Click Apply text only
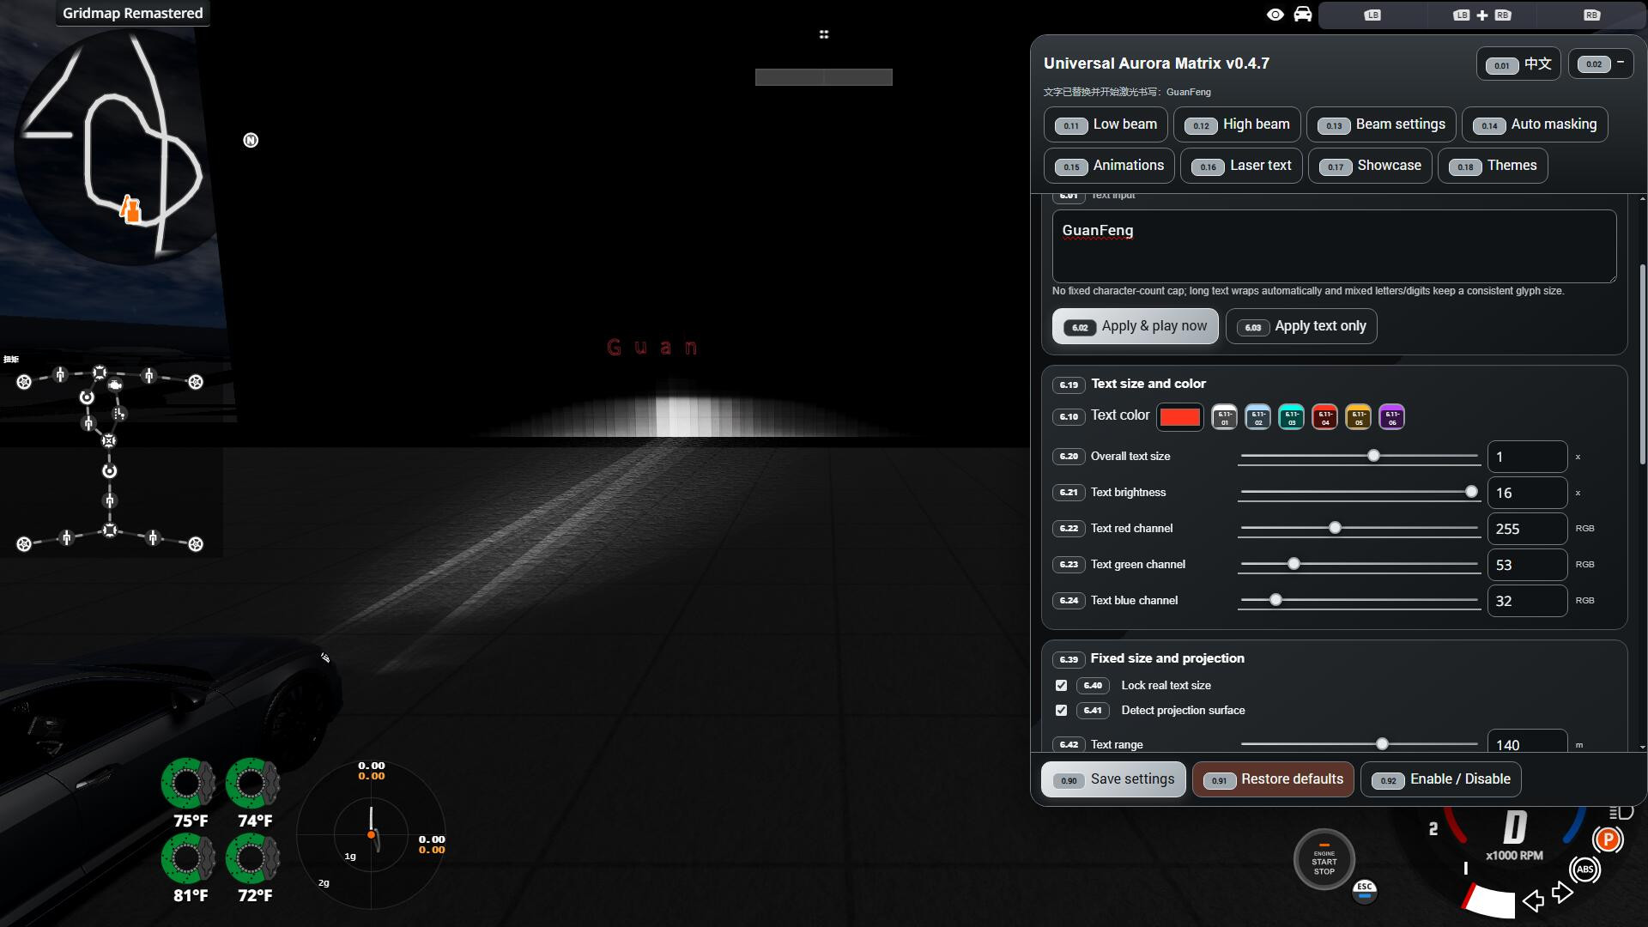The width and height of the screenshot is (1648, 927). pyautogui.click(x=1301, y=326)
